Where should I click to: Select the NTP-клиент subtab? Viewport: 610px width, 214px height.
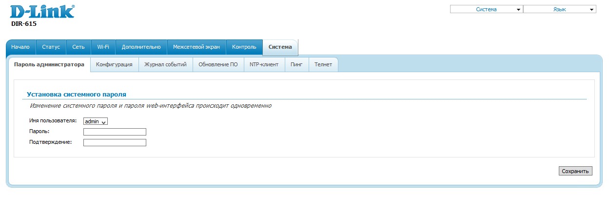264,64
